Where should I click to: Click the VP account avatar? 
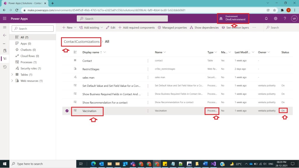[294, 18]
